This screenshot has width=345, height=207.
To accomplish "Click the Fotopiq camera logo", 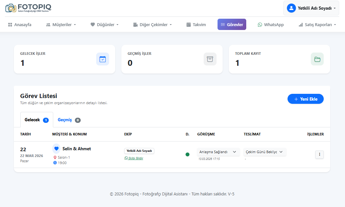I will (x=11, y=8).
